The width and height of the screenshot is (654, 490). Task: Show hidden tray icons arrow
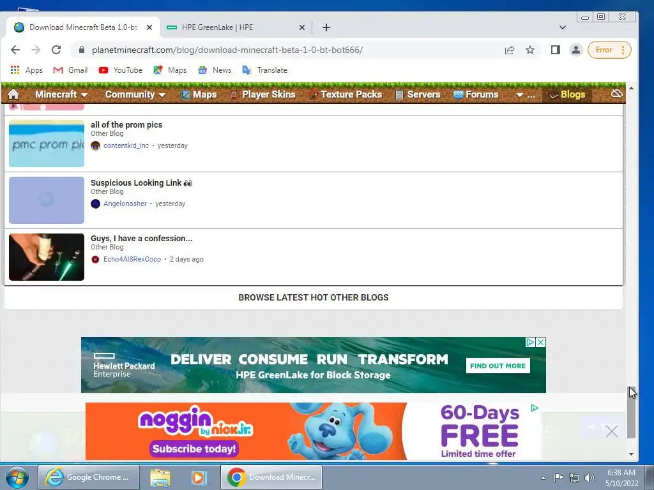pyautogui.click(x=543, y=478)
